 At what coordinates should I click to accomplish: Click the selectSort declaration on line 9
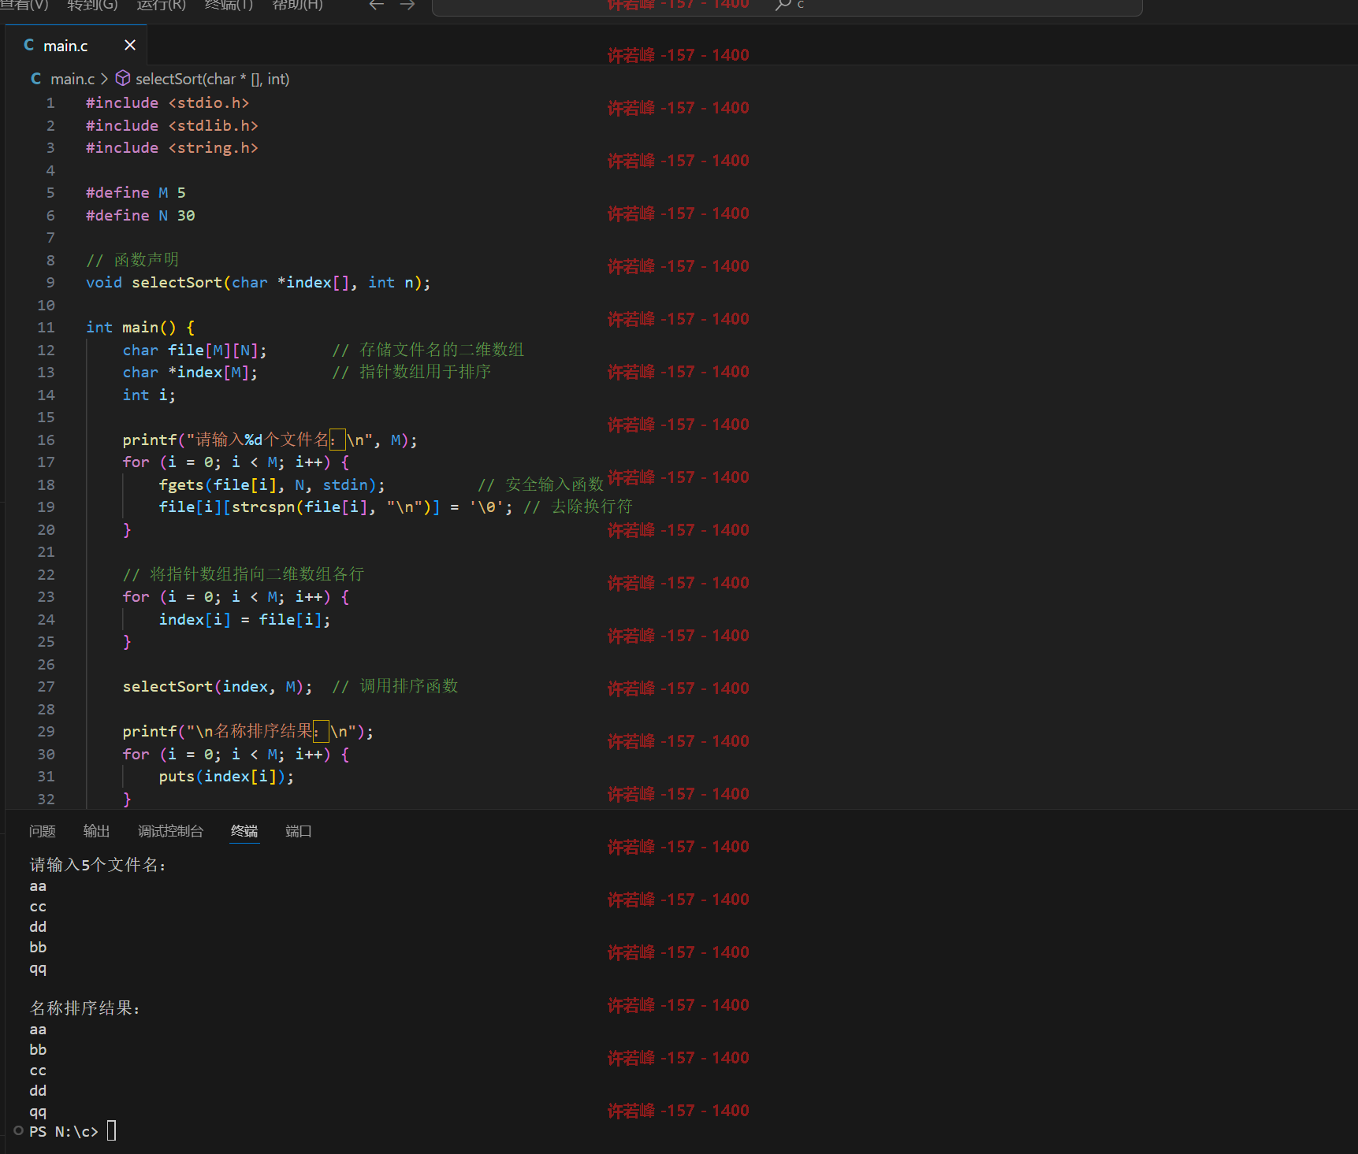pyautogui.click(x=259, y=282)
